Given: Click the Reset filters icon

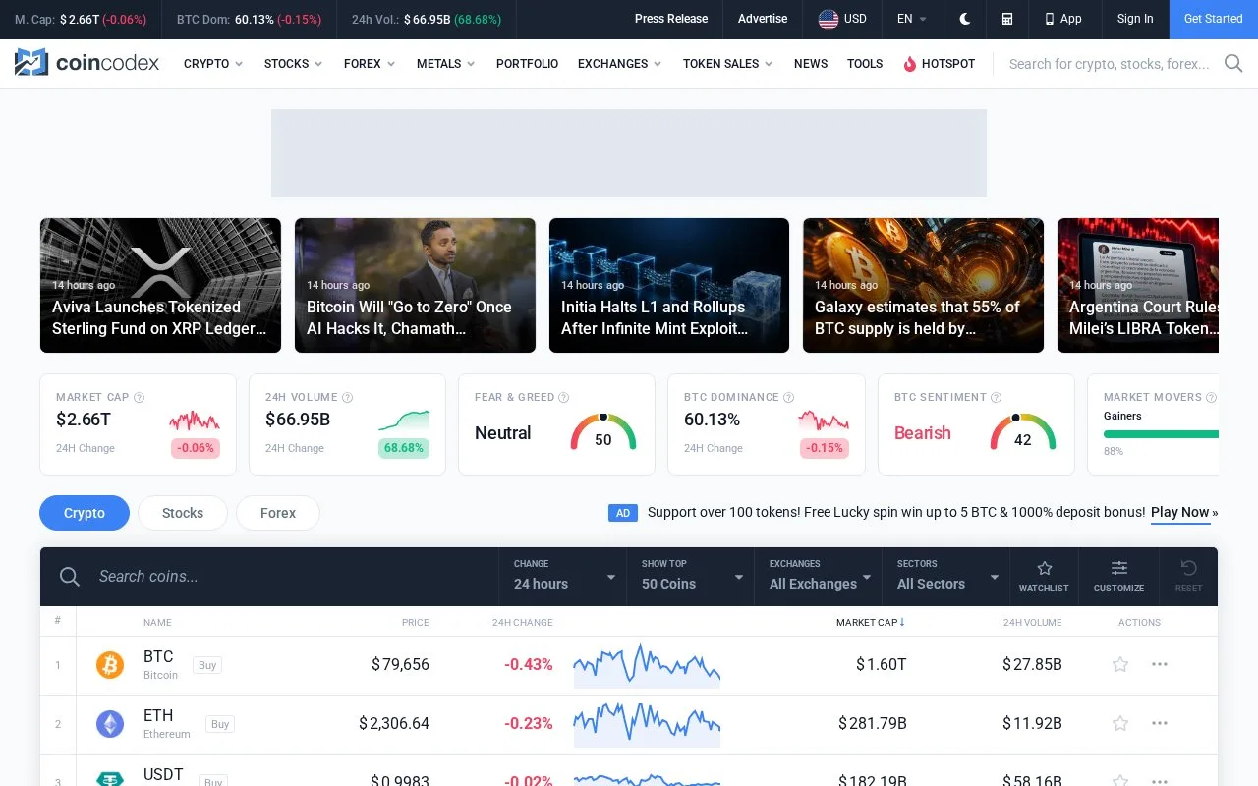Looking at the screenshot, I should click(x=1188, y=576).
